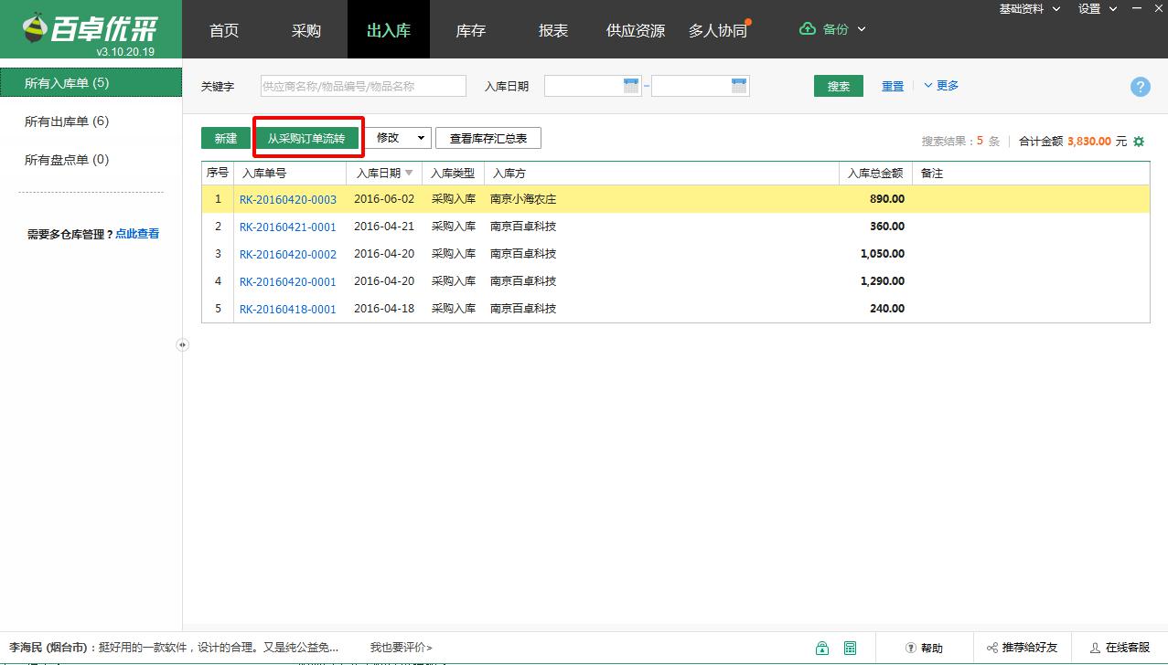
Task: Click the sidebar collapse handle arrow
Action: (183, 344)
